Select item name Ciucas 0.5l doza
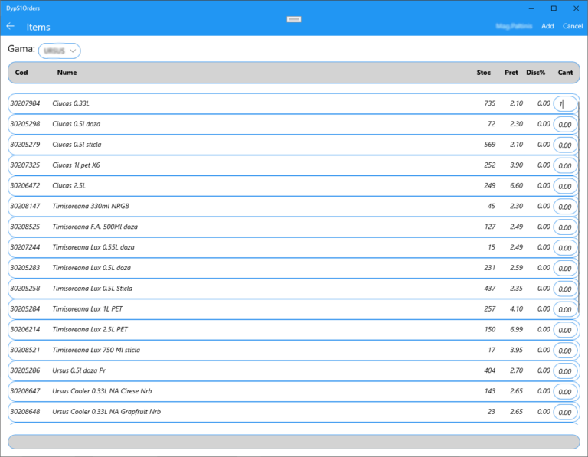Viewport: 588px width, 457px height. click(x=76, y=124)
